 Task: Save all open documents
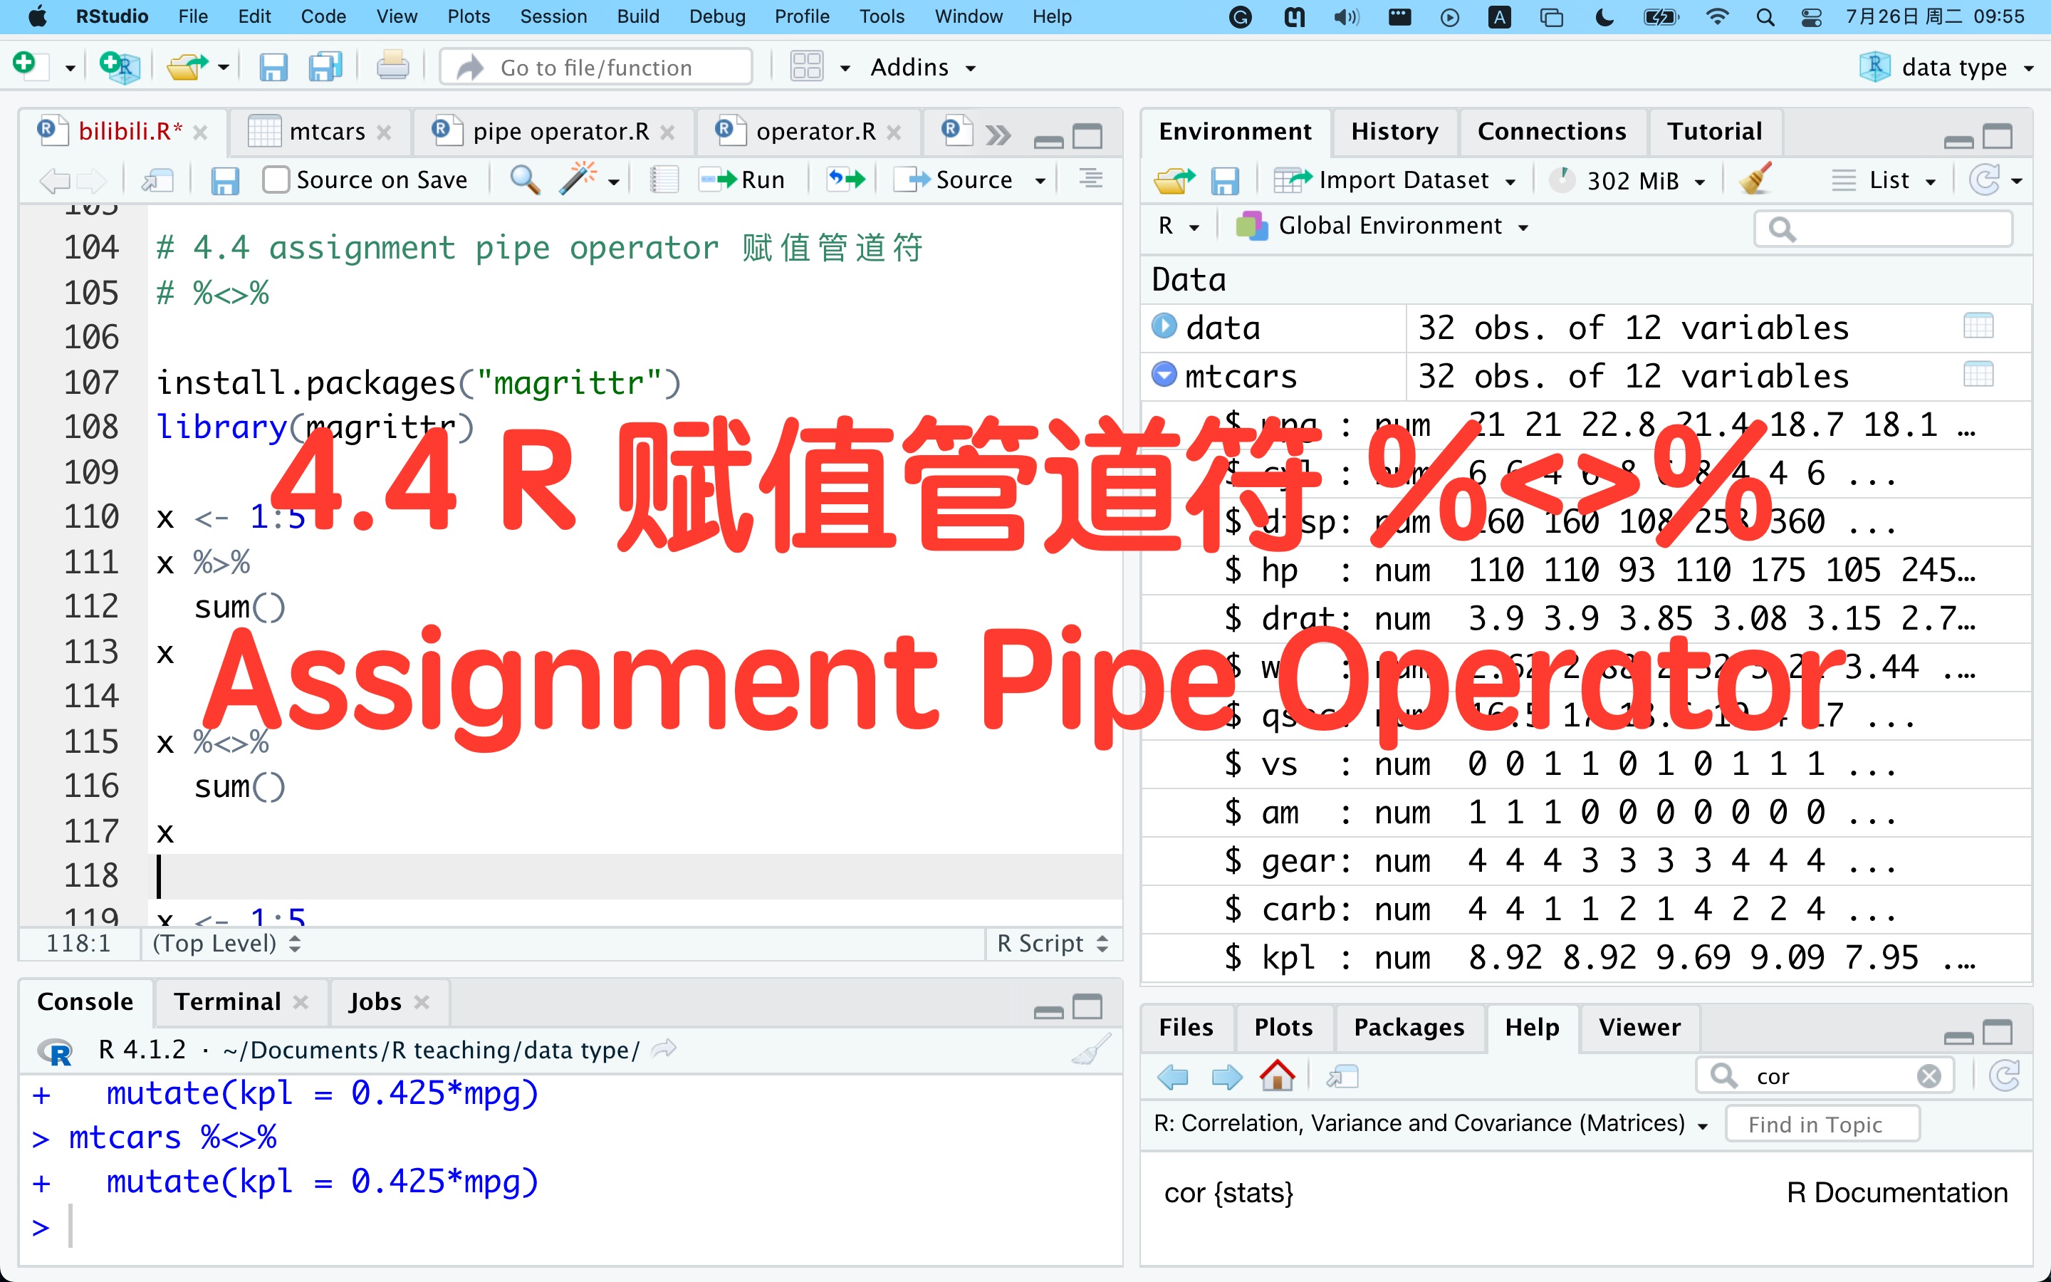325,67
